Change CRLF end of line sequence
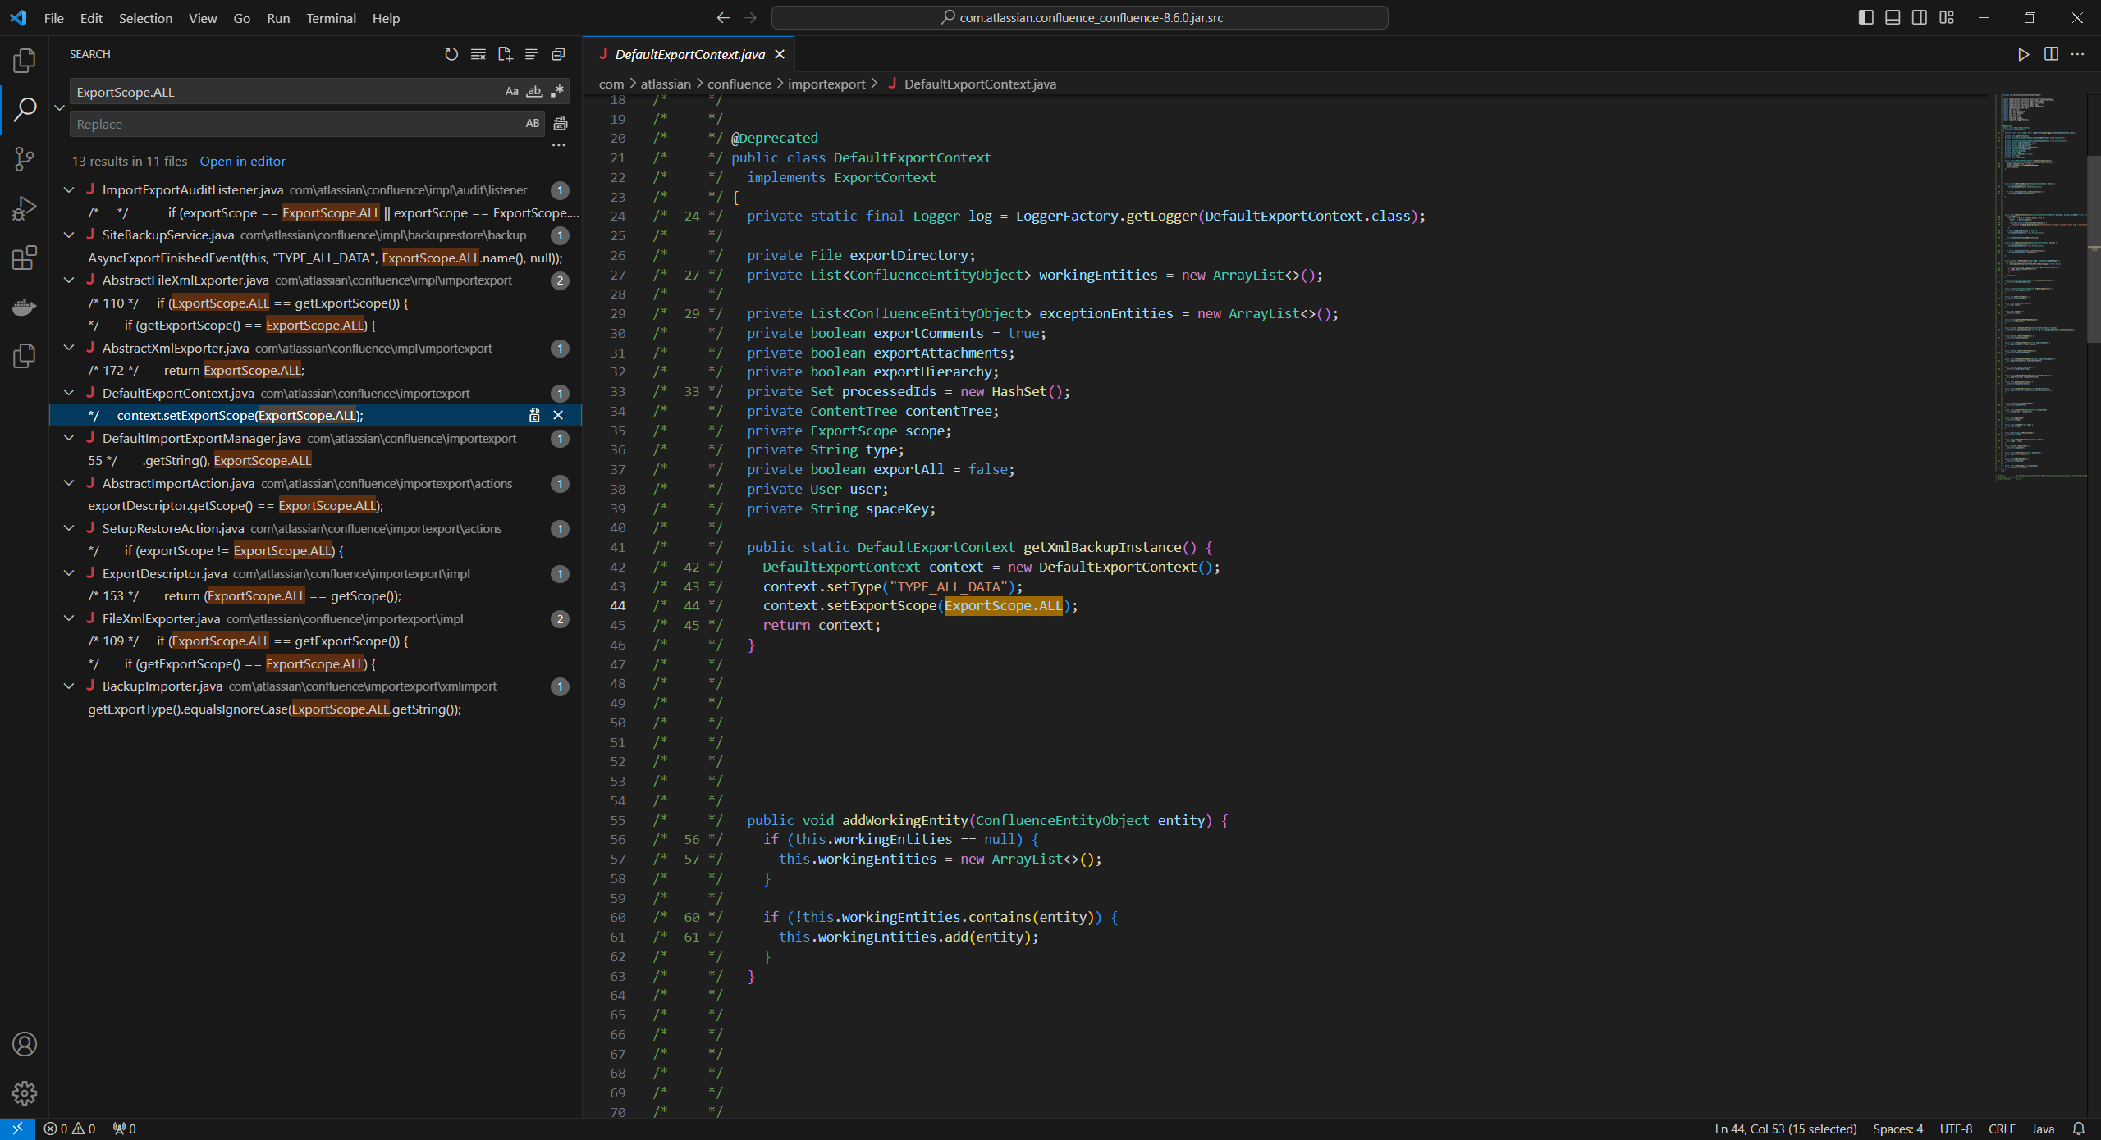Viewport: 2101px width, 1140px height. point(2001,1129)
